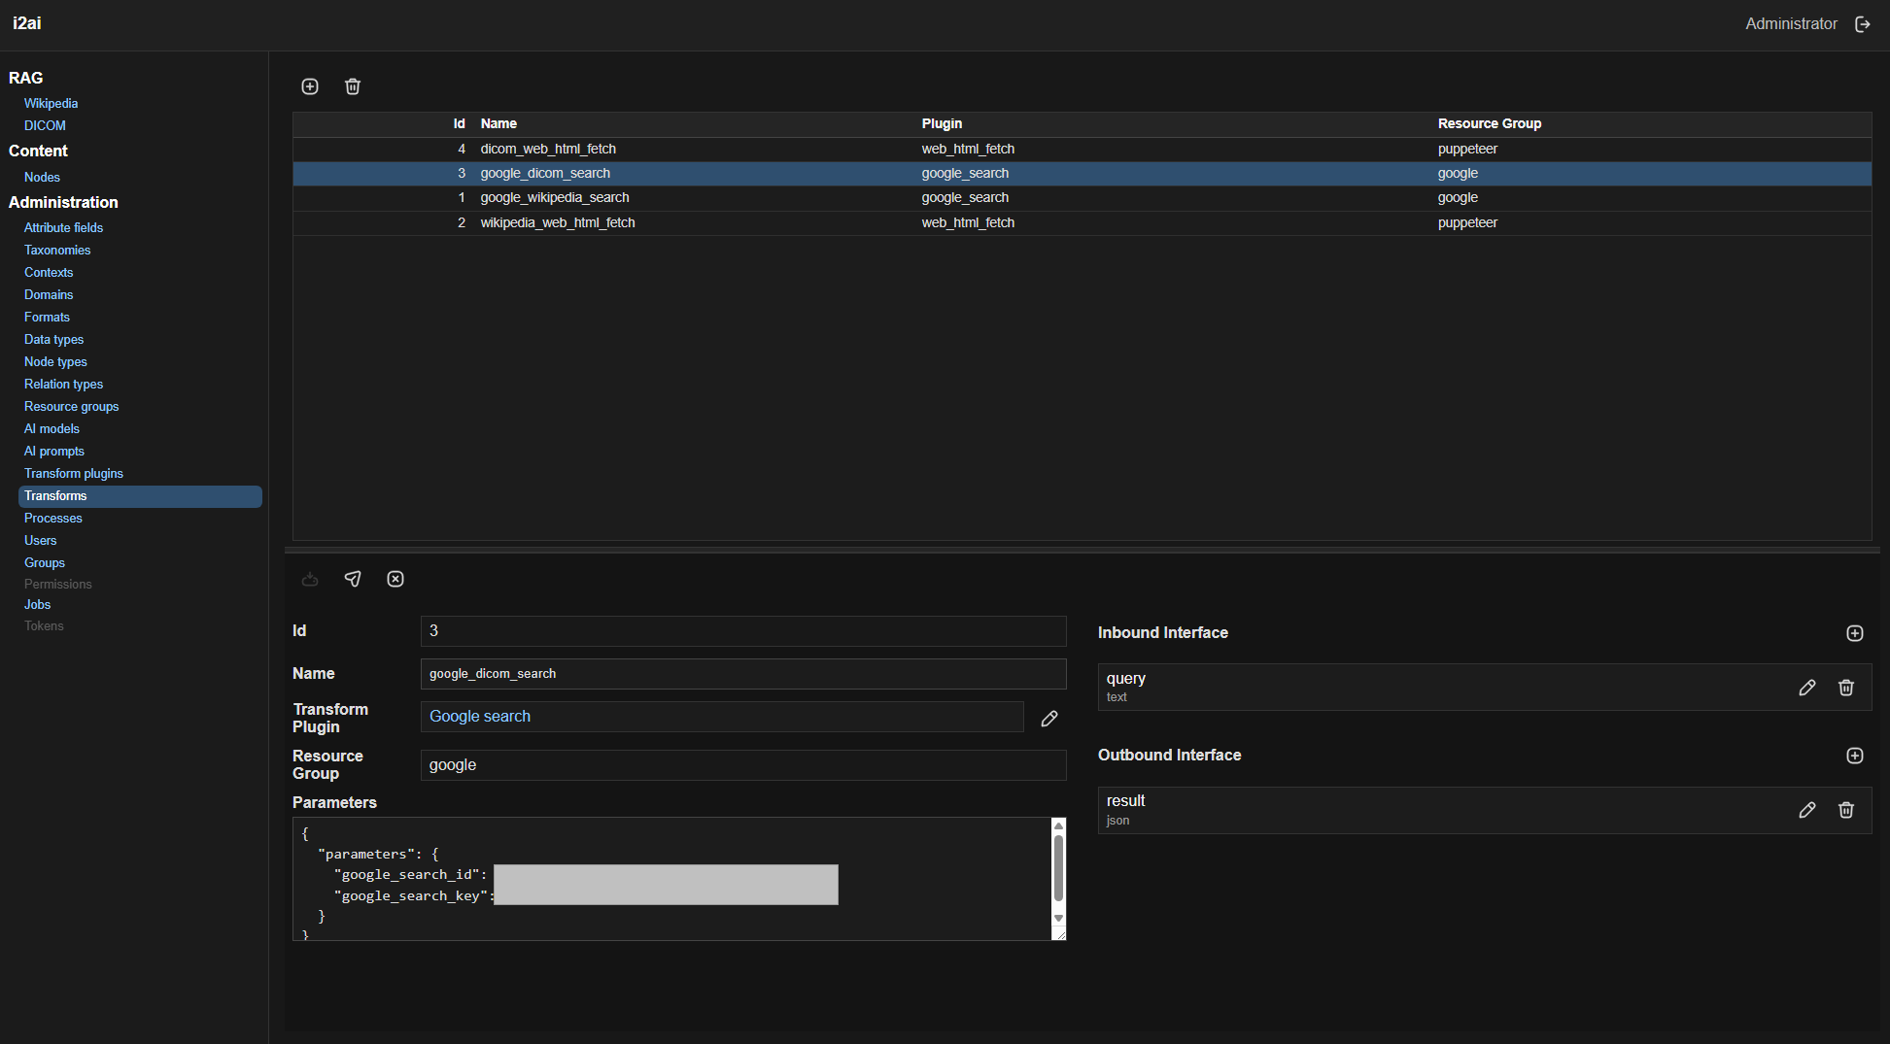Viewport: 1890px width, 1044px height.
Task: Click the Name input field
Action: click(743, 674)
